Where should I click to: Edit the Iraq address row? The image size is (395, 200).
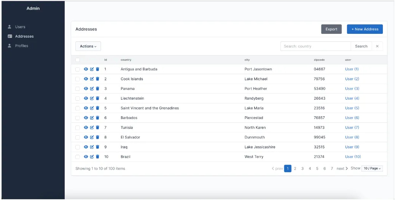pyautogui.click(x=92, y=147)
